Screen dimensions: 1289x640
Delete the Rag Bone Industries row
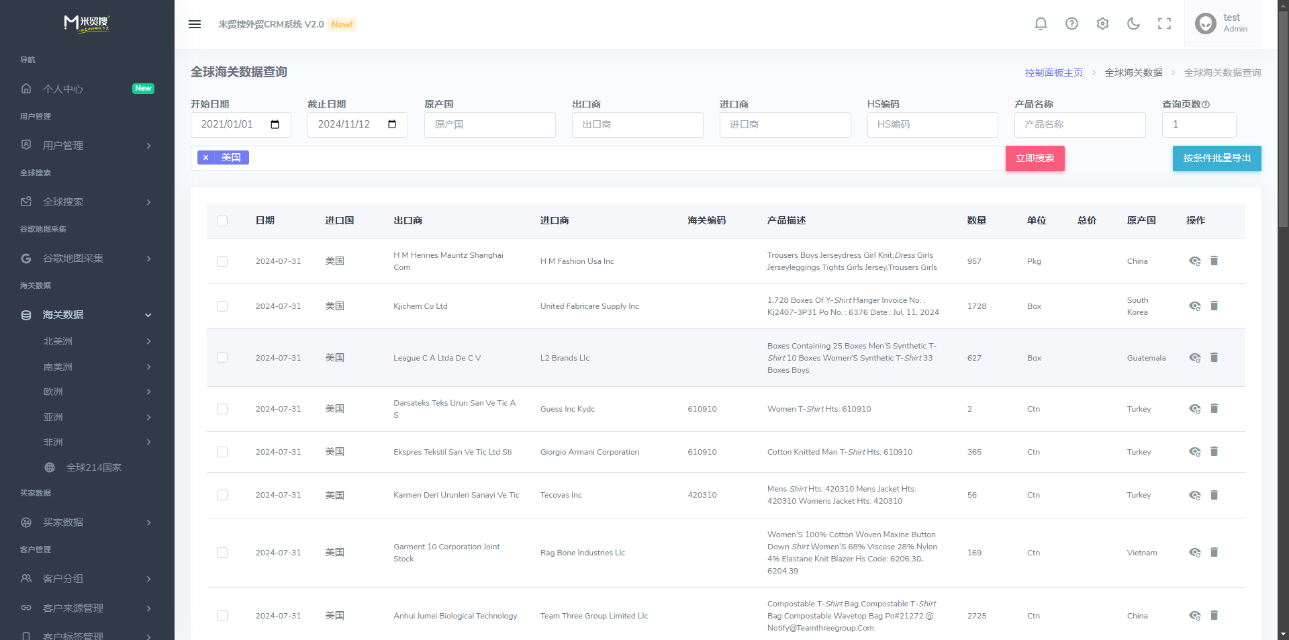click(1214, 552)
